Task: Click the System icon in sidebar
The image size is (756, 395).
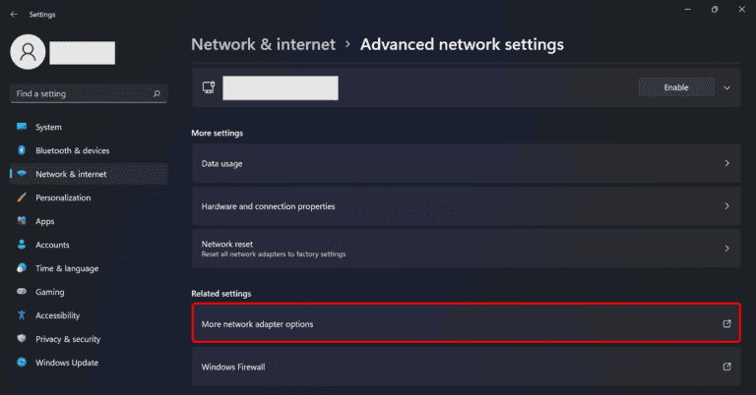Action: (x=21, y=127)
